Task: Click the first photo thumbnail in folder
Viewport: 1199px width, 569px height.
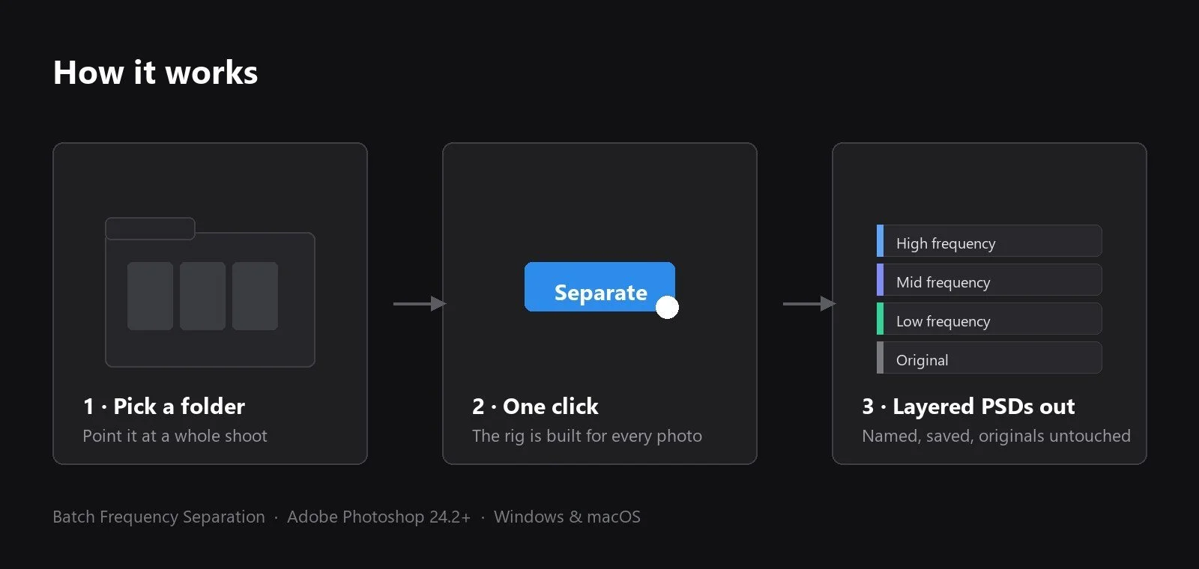Action: coord(150,296)
